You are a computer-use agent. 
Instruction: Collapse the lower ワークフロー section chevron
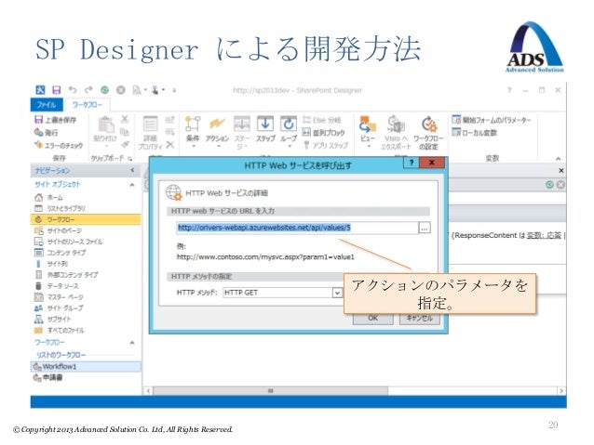click(132, 343)
